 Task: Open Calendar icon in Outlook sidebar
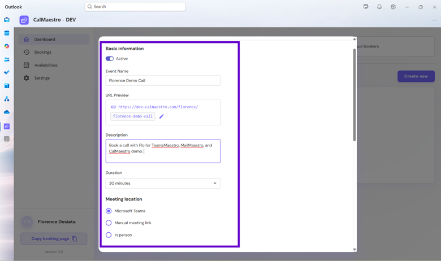[x=7, y=33]
